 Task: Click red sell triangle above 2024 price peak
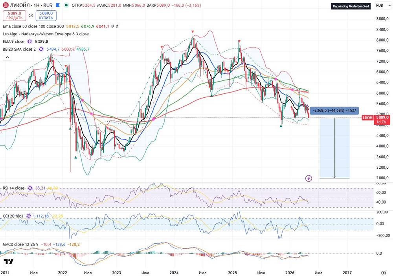[x=193, y=32]
